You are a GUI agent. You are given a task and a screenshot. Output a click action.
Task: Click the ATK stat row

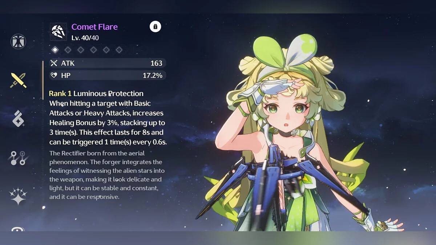point(108,63)
